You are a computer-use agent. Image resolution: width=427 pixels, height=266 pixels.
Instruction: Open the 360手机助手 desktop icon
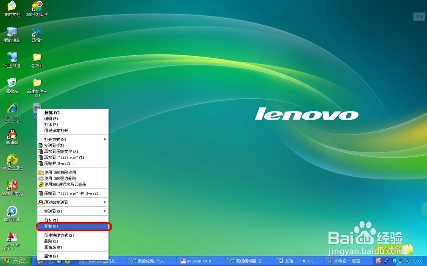(37, 9)
